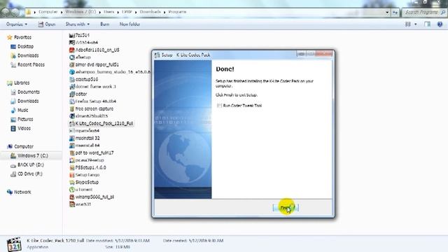448x252 pixels.
Task: Select the BACK UP (D:) drive
Action: pyautogui.click(x=31, y=165)
